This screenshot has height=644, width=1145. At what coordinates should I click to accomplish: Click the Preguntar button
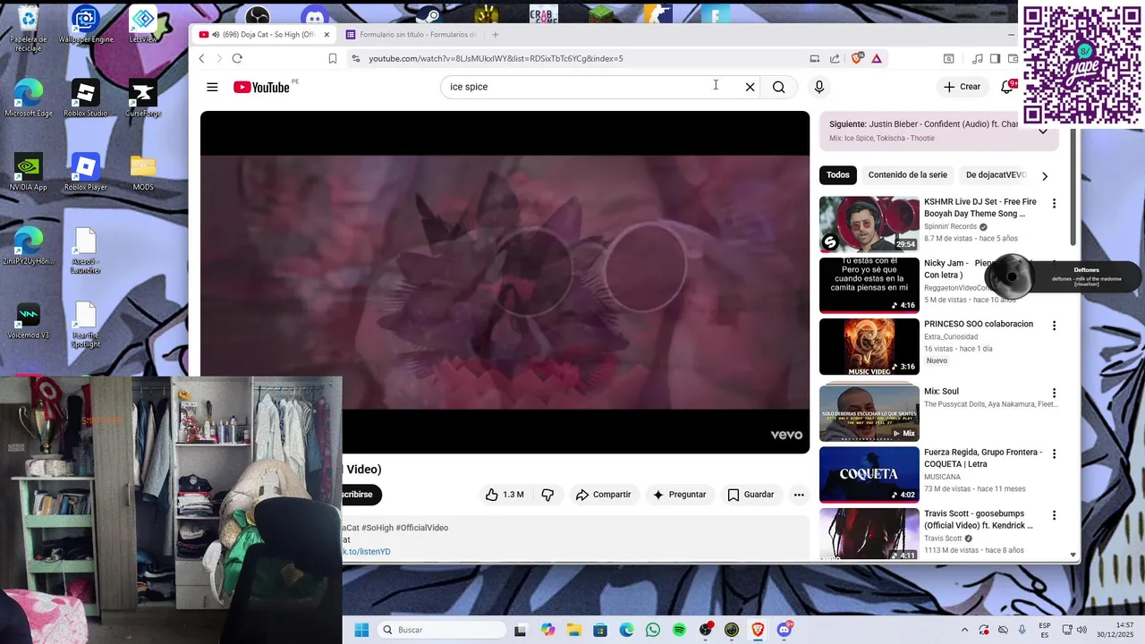(x=679, y=495)
